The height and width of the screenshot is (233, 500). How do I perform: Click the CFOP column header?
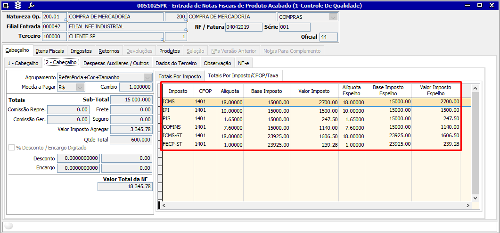click(205, 91)
